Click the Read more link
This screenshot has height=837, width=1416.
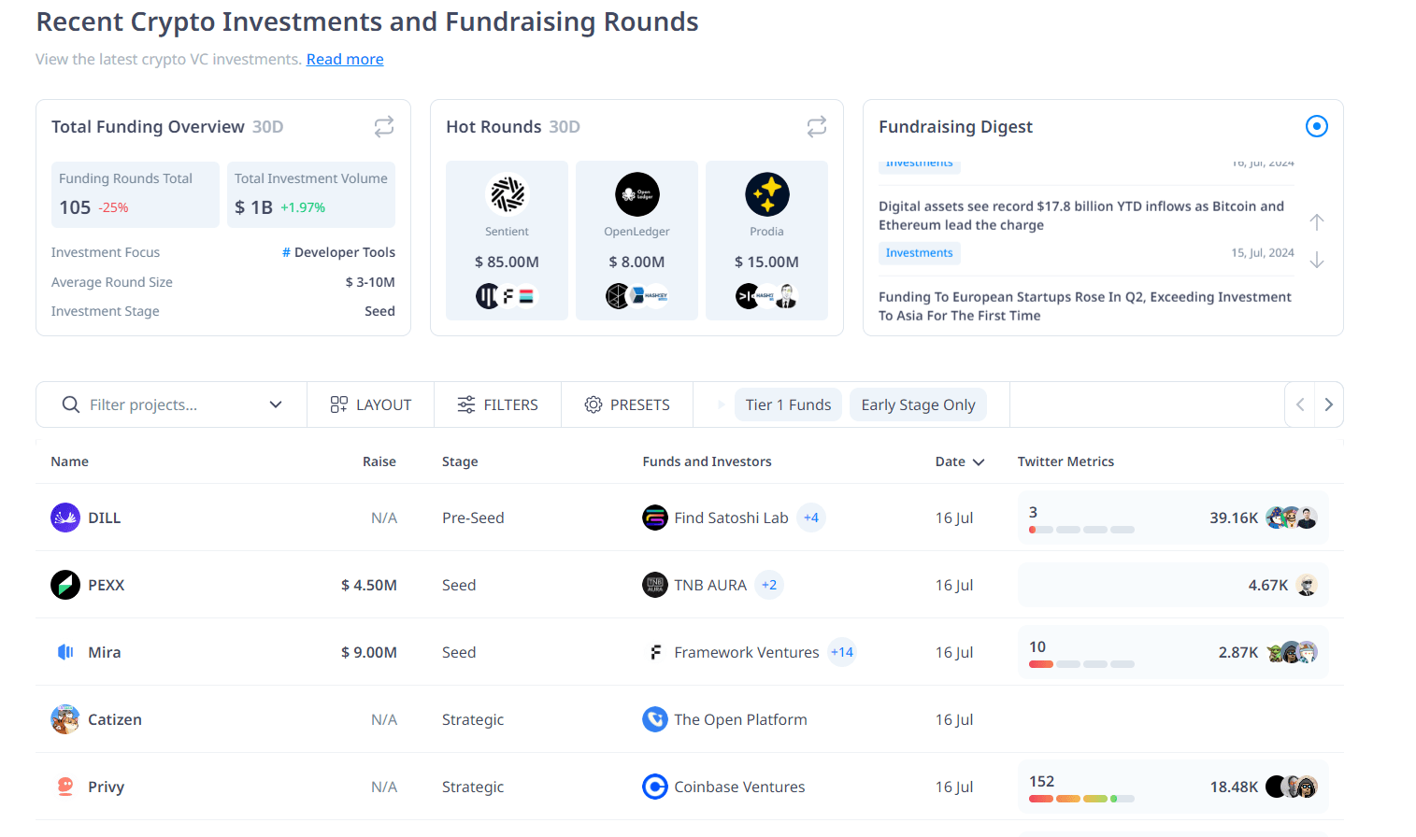tap(345, 59)
